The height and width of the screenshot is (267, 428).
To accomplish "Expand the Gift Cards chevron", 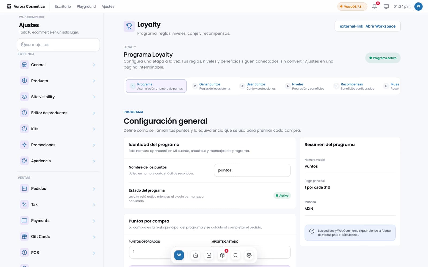I will [x=94, y=237].
